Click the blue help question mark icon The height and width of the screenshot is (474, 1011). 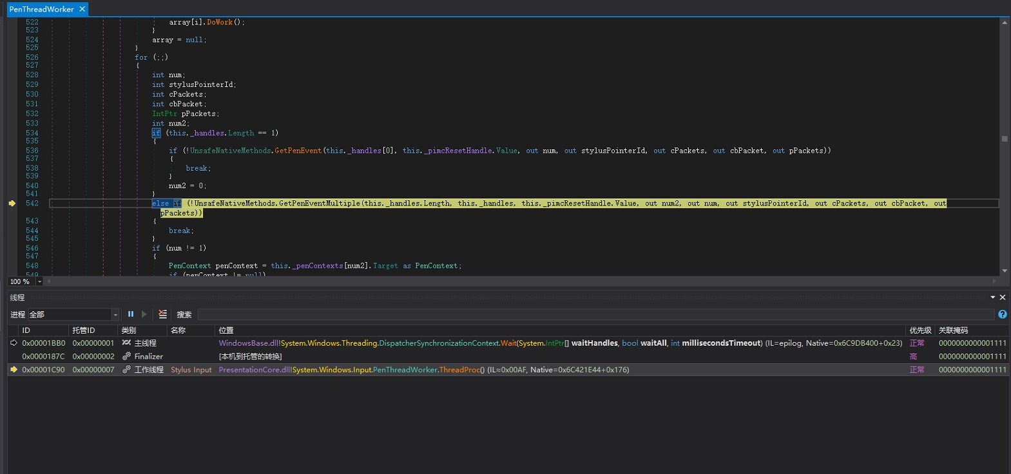1002,314
